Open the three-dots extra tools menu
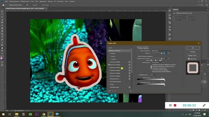This screenshot has width=209, height=117. coord(2,53)
